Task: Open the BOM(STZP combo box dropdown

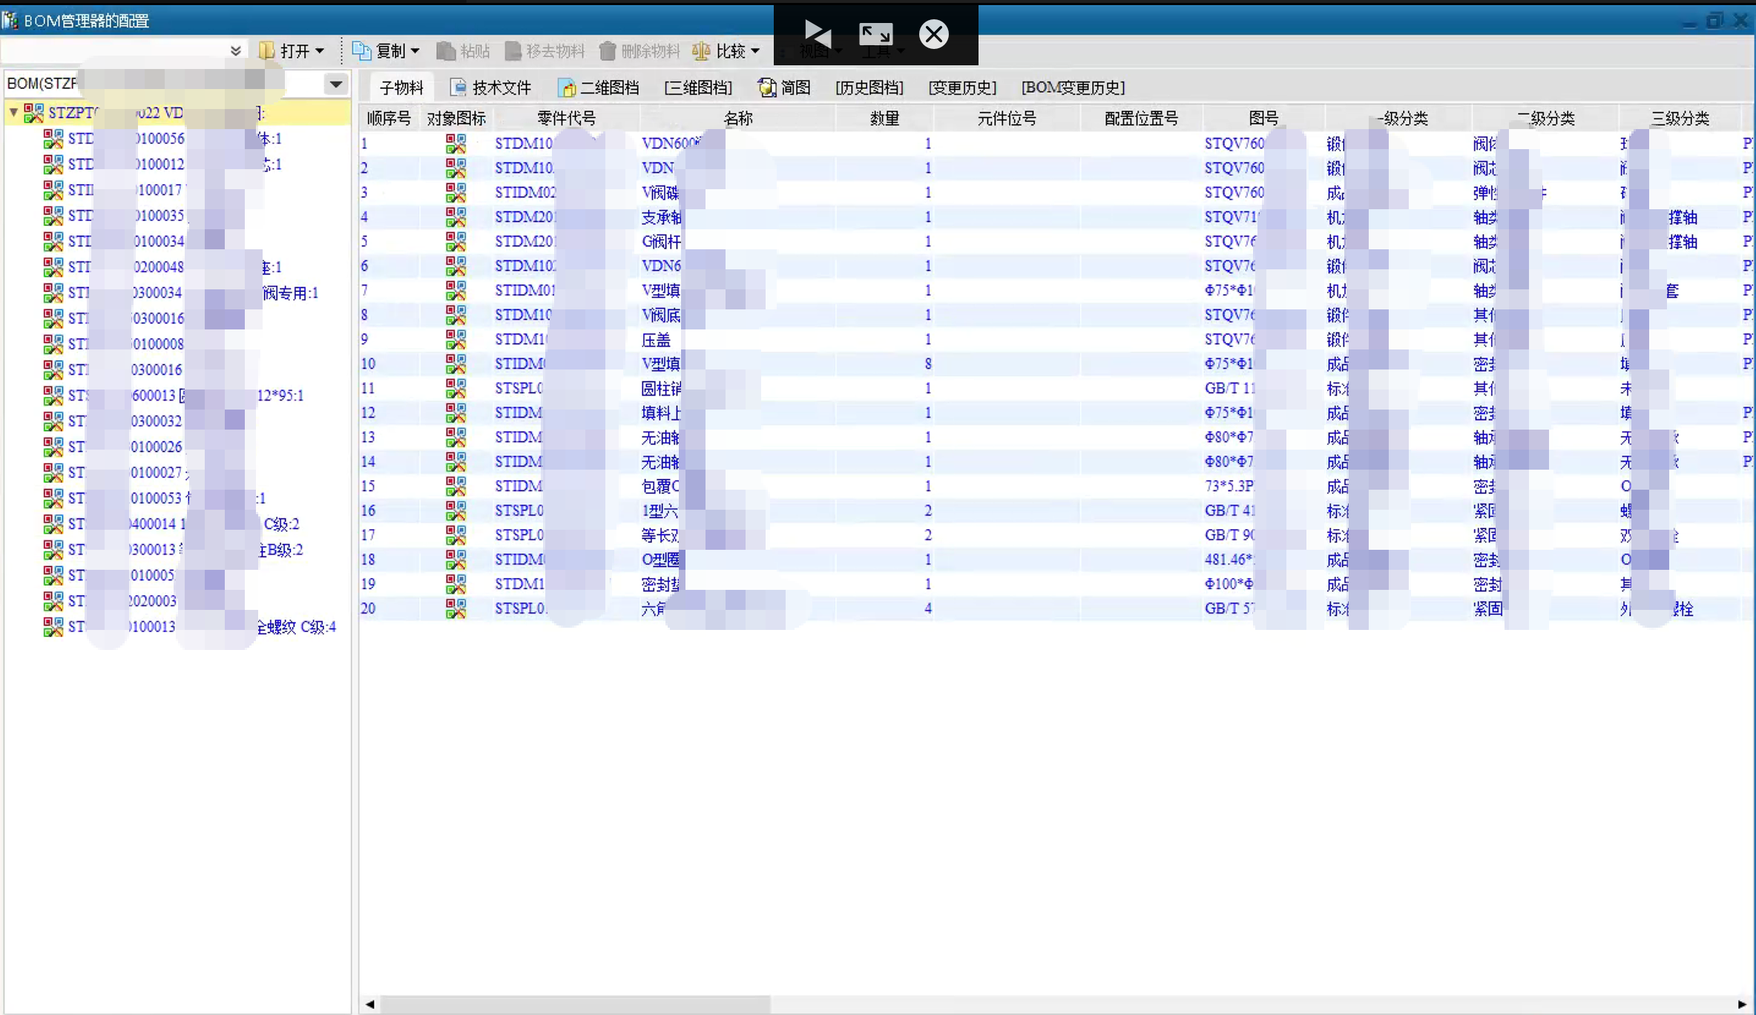Action: point(336,84)
